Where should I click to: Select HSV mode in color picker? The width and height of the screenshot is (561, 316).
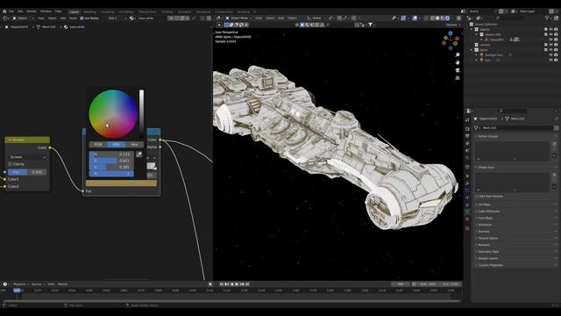pyautogui.click(x=116, y=144)
